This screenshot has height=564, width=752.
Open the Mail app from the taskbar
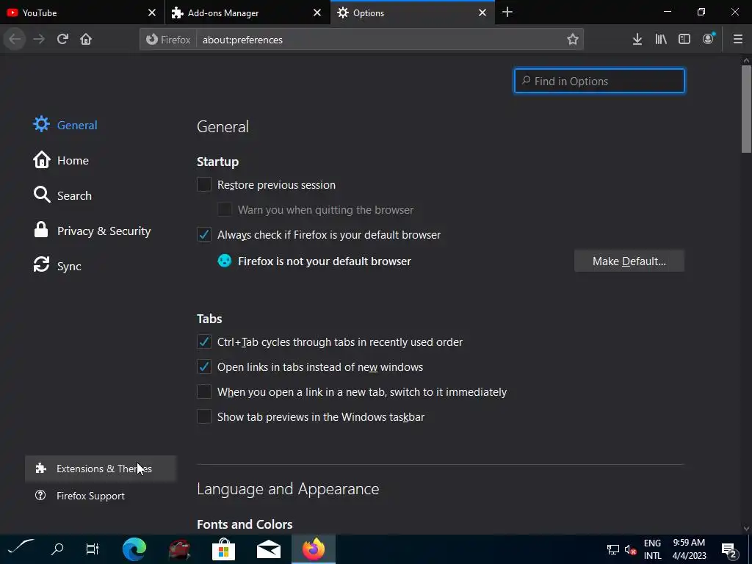(x=269, y=549)
